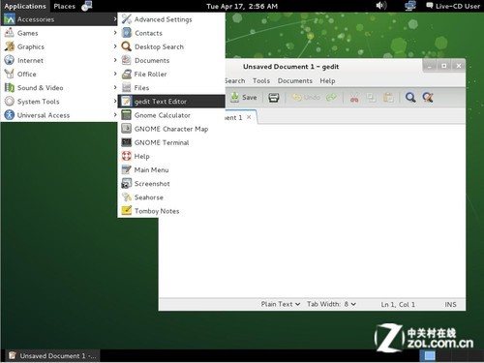This screenshot has height=363, width=484.
Task: Launch Contacts from the Accessories menu
Action: coord(171,33)
